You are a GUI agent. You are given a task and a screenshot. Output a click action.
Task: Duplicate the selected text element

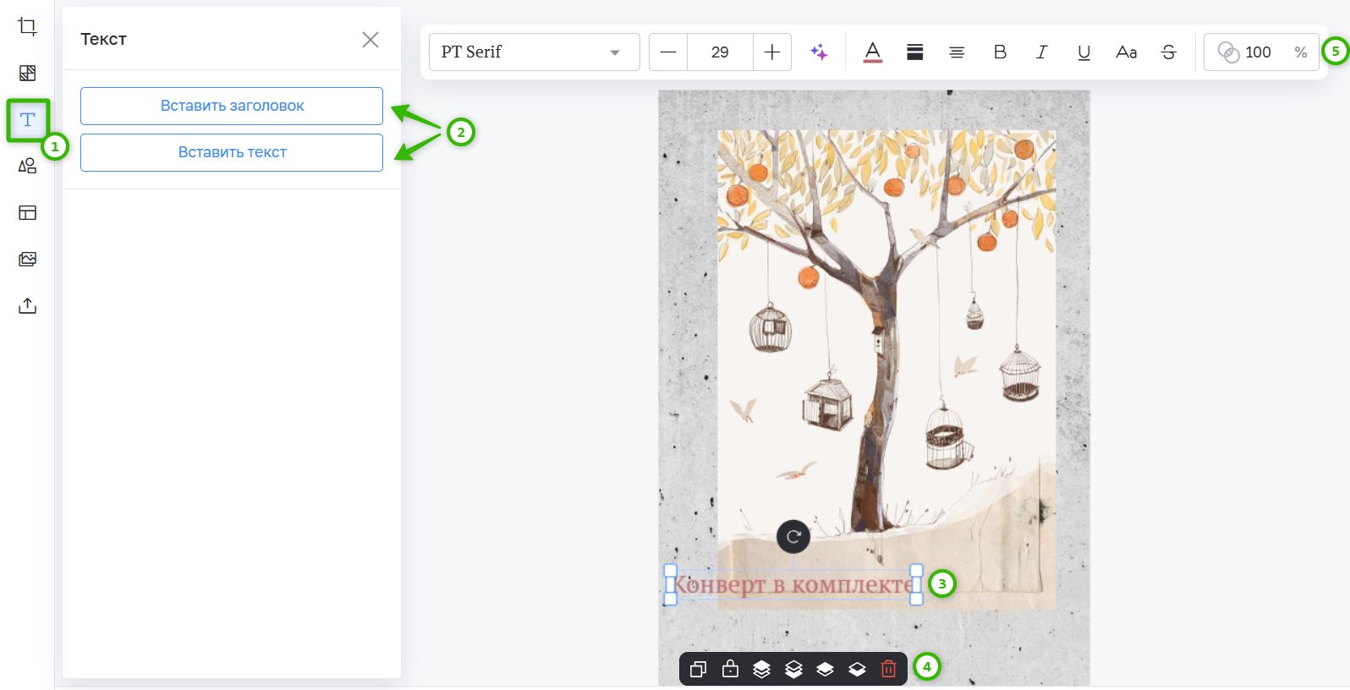pyautogui.click(x=698, y=669)
